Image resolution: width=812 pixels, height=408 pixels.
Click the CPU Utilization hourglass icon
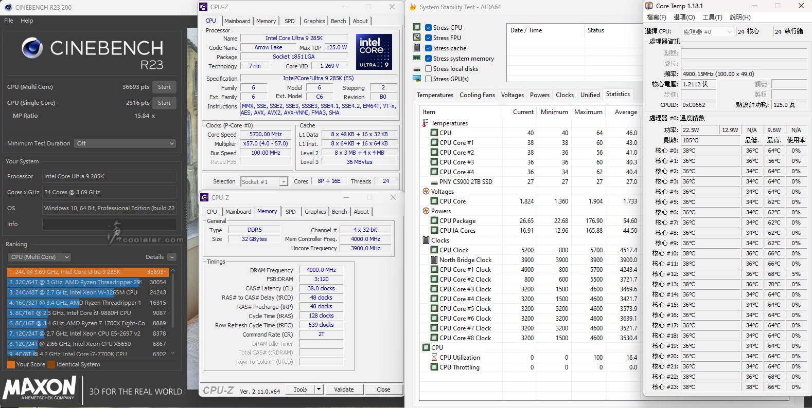(434, 357)
